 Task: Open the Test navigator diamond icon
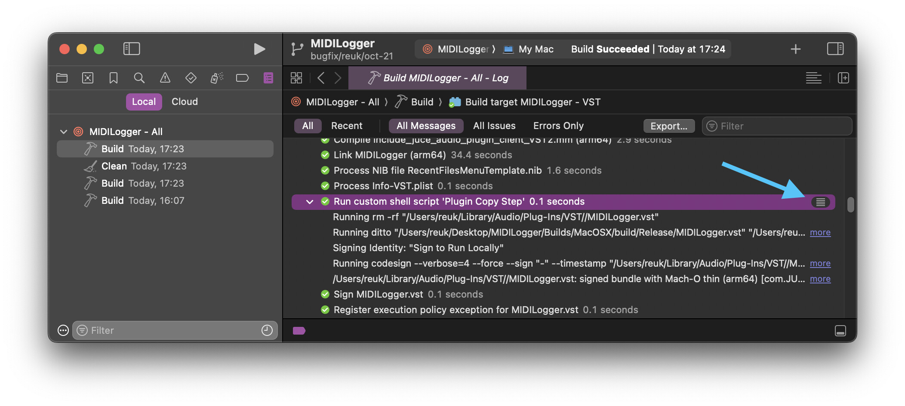coord(191,78)
